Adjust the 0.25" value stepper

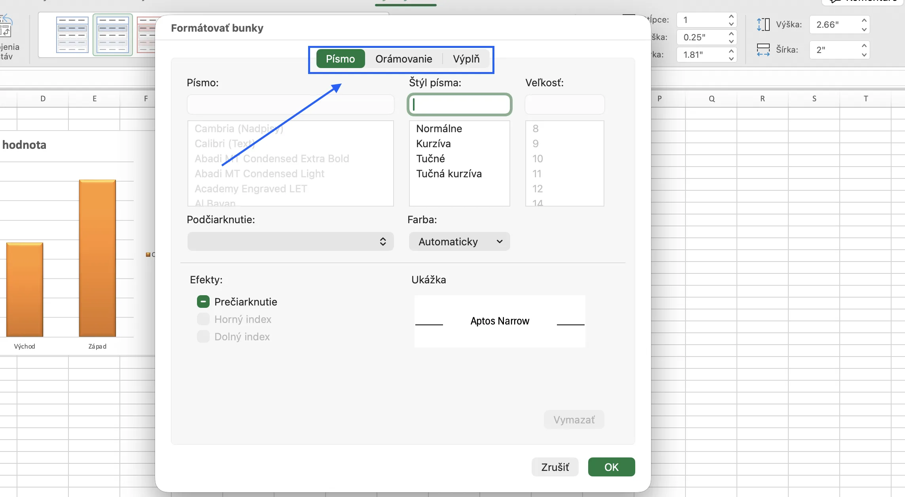coord(731,37)
